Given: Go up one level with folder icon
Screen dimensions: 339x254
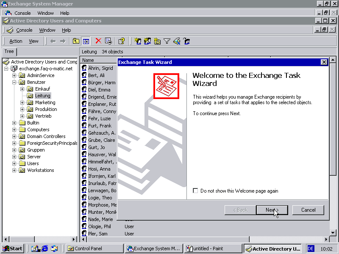Looking at the screenshot, I should pos(76,41).
